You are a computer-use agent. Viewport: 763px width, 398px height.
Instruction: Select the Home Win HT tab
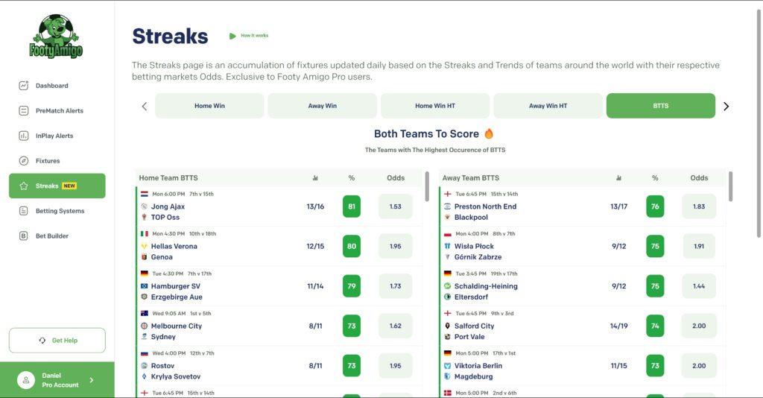435,106
